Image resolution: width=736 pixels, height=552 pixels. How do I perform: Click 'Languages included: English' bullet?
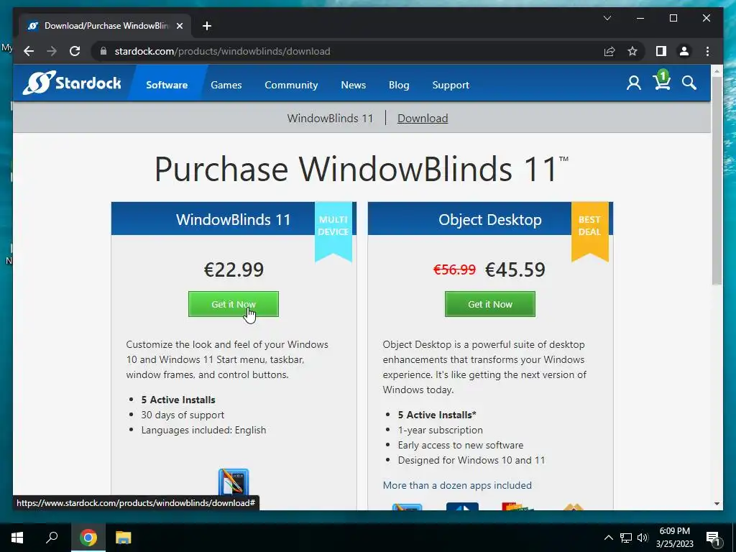click(203, 430)
